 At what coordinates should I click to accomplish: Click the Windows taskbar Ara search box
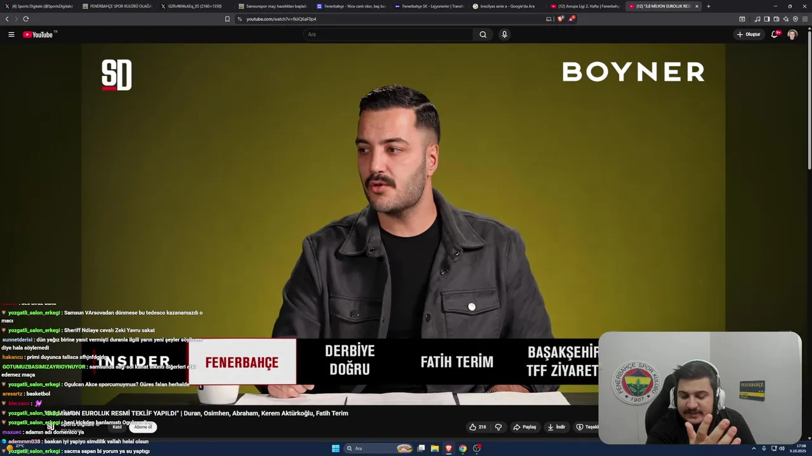379,448
